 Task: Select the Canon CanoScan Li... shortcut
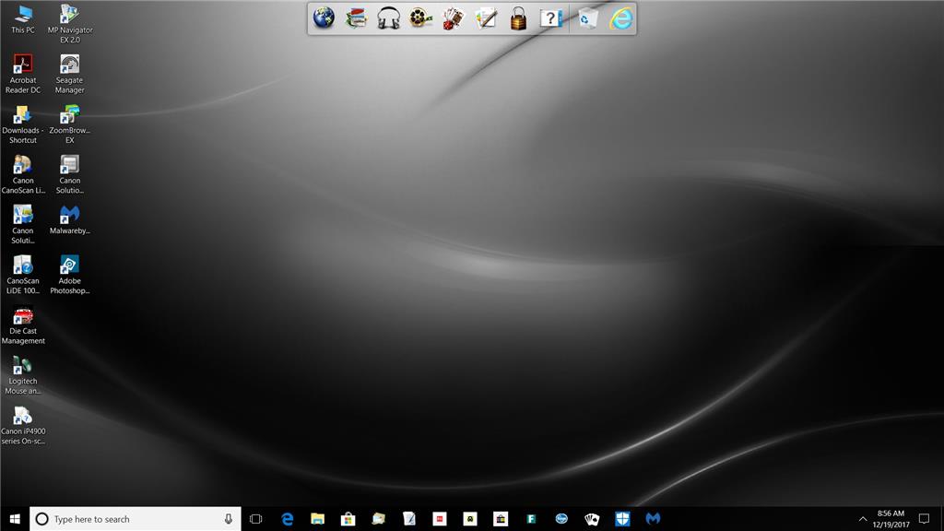point(23,174)
